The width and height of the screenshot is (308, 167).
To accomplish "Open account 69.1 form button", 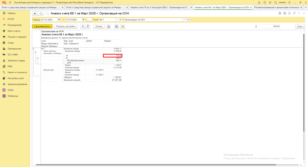I will 121,20.
